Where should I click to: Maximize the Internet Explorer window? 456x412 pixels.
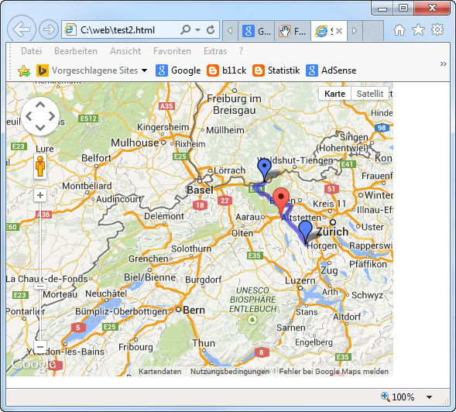coord(403,9)
